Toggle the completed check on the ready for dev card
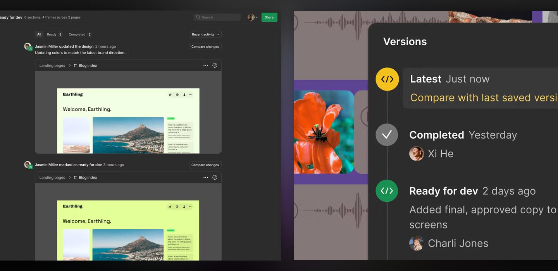558x271 pixels. [215, 177]
